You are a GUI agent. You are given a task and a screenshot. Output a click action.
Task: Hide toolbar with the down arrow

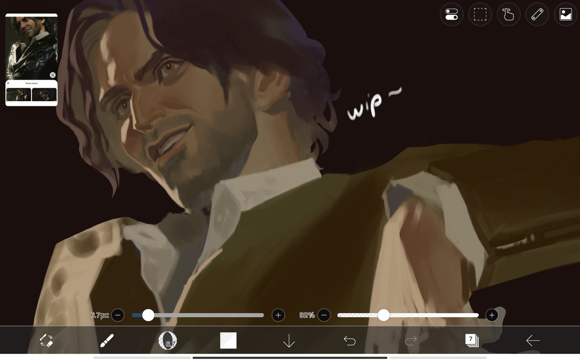pos(289,341)
